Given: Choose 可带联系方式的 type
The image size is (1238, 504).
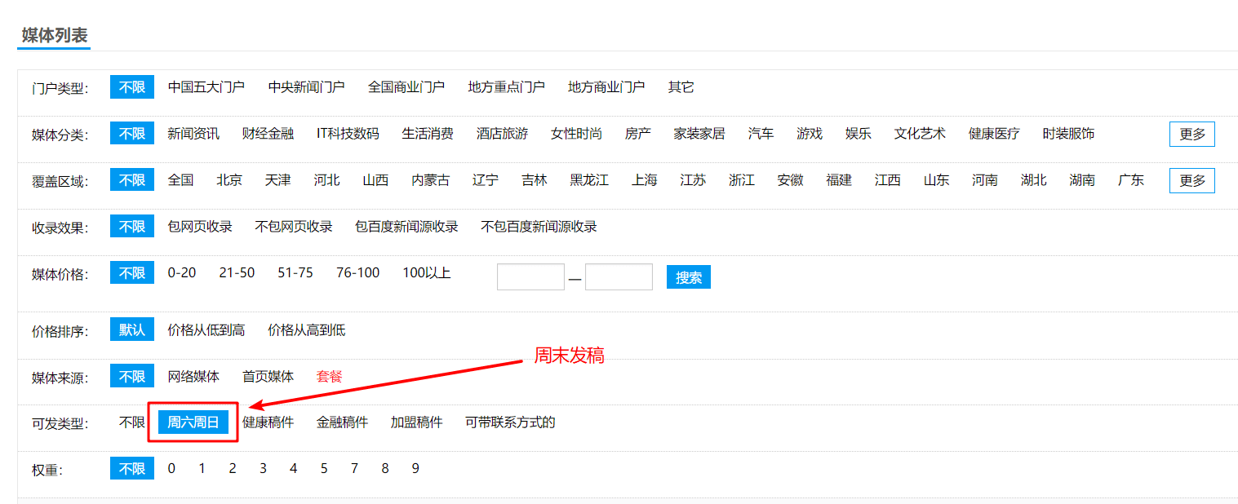Looking at the screenshot, I should (x=510, y=422).
